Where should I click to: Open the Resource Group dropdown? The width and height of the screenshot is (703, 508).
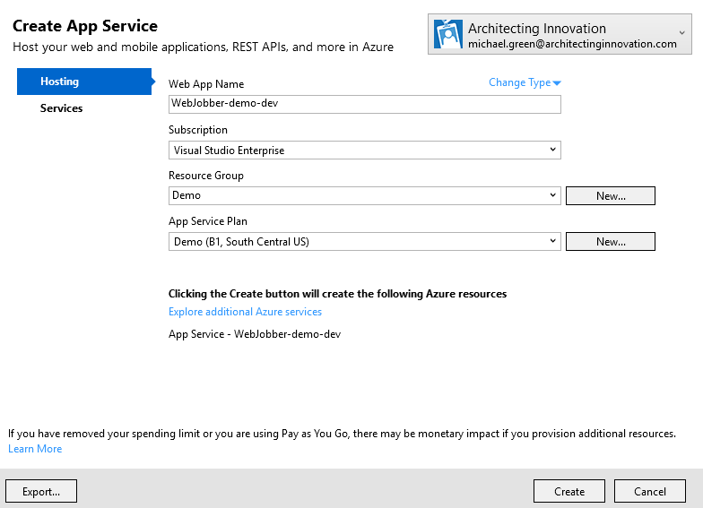(364, 195)
